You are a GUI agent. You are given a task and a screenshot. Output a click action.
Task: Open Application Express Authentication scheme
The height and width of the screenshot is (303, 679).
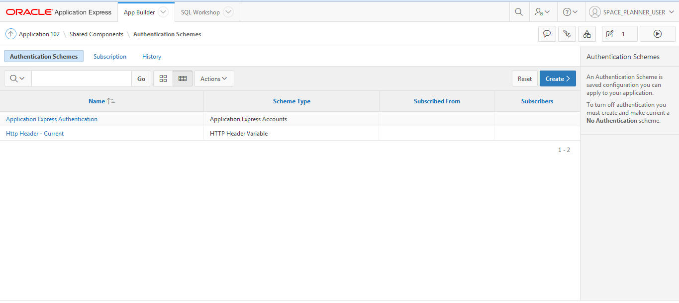pos(52,119)
